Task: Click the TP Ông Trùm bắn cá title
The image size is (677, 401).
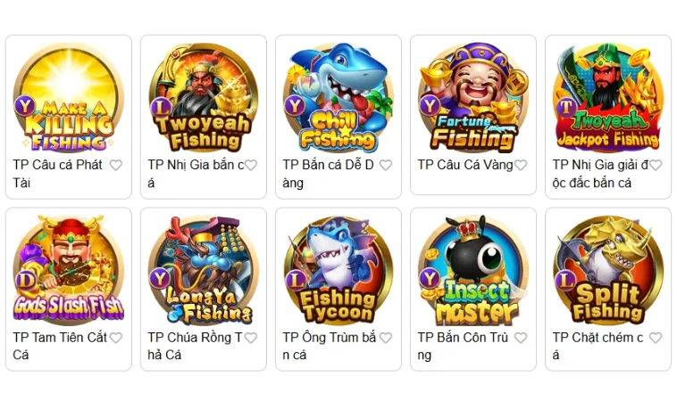Action: [x=330, y=346]
